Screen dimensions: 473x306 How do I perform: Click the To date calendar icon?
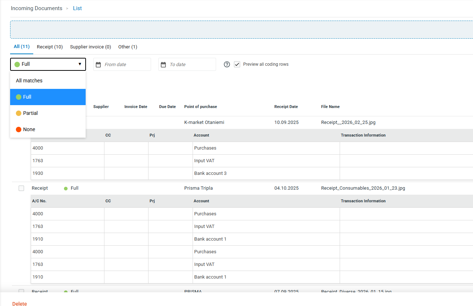click(x=163, y=65)
